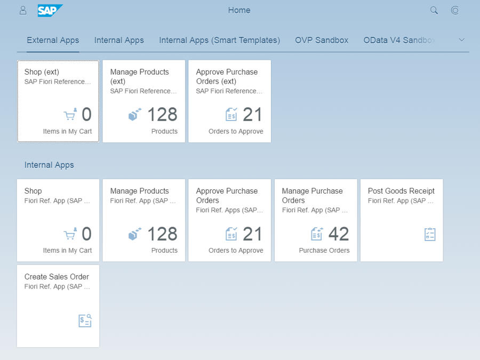Click the clipboard icon on Post Goods Receipt tile

430,235
